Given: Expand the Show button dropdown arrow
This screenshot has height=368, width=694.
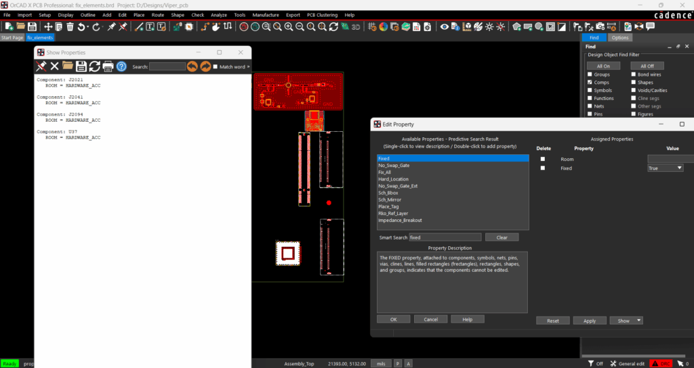Looking at the screenshot, I should pyautogui.click(x=638, y=320).
